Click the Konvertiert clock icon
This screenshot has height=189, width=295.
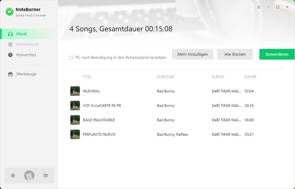click(x=11, y=55)
